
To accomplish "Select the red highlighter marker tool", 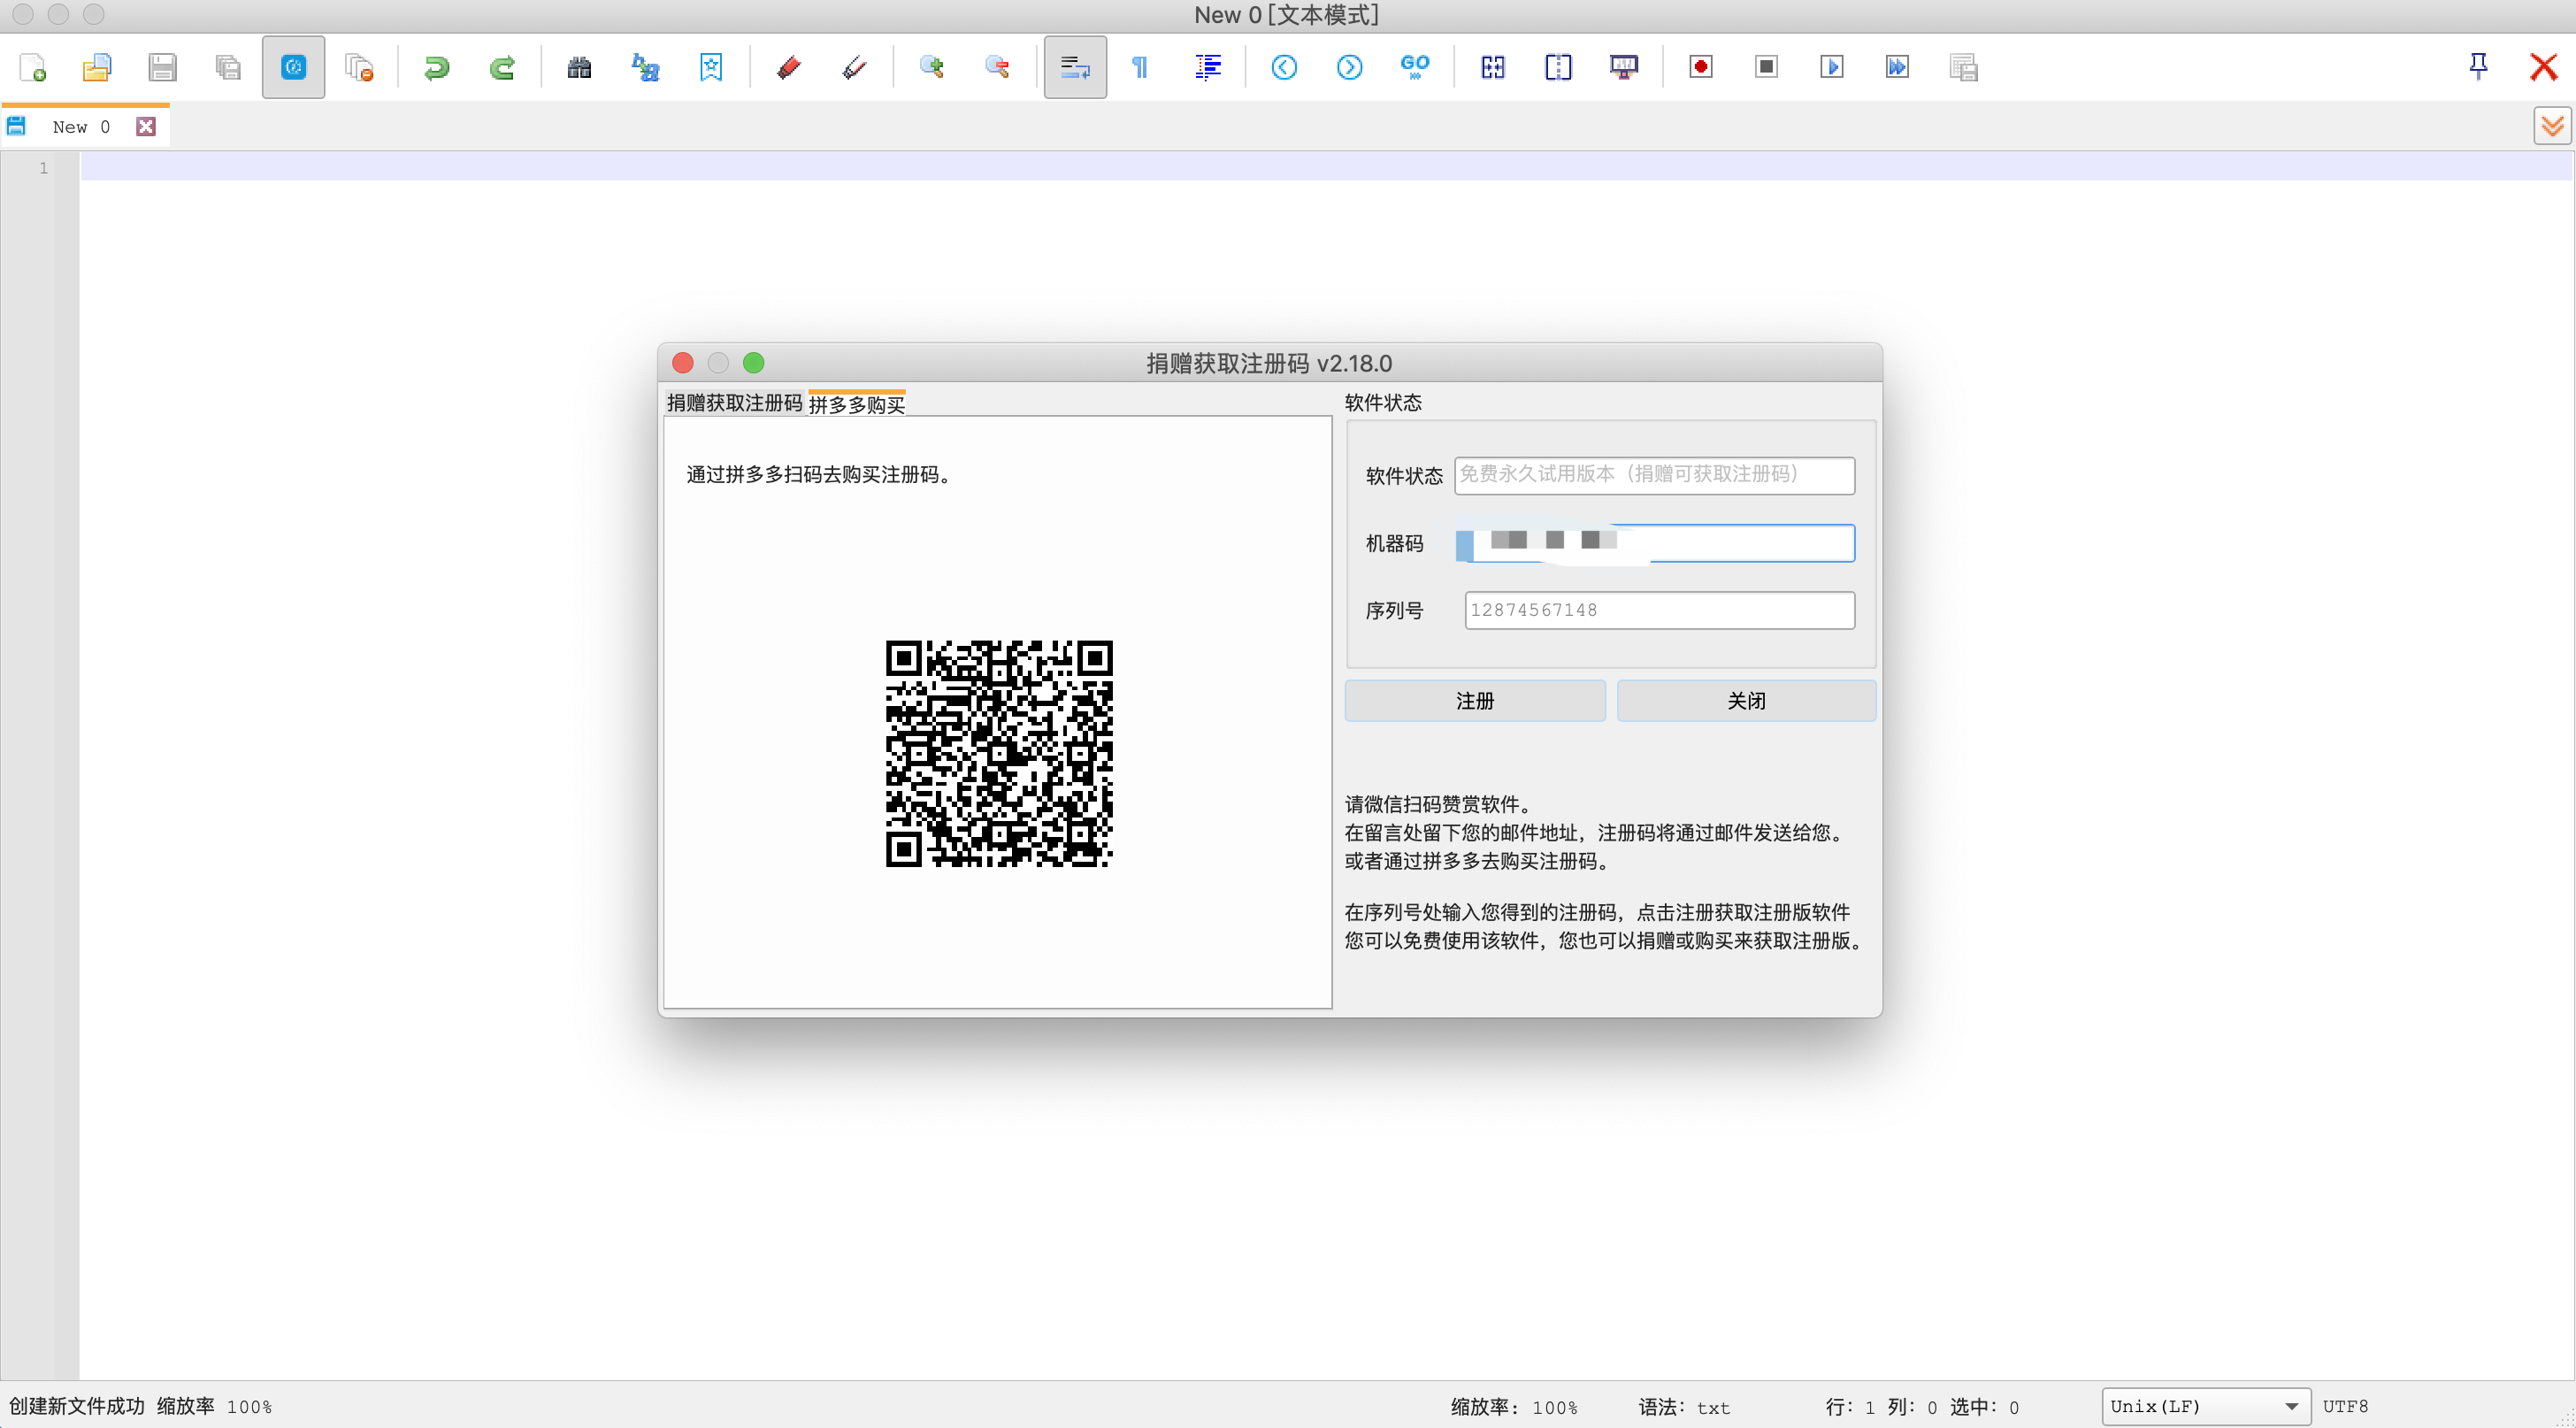I will (x=788, y=67).
